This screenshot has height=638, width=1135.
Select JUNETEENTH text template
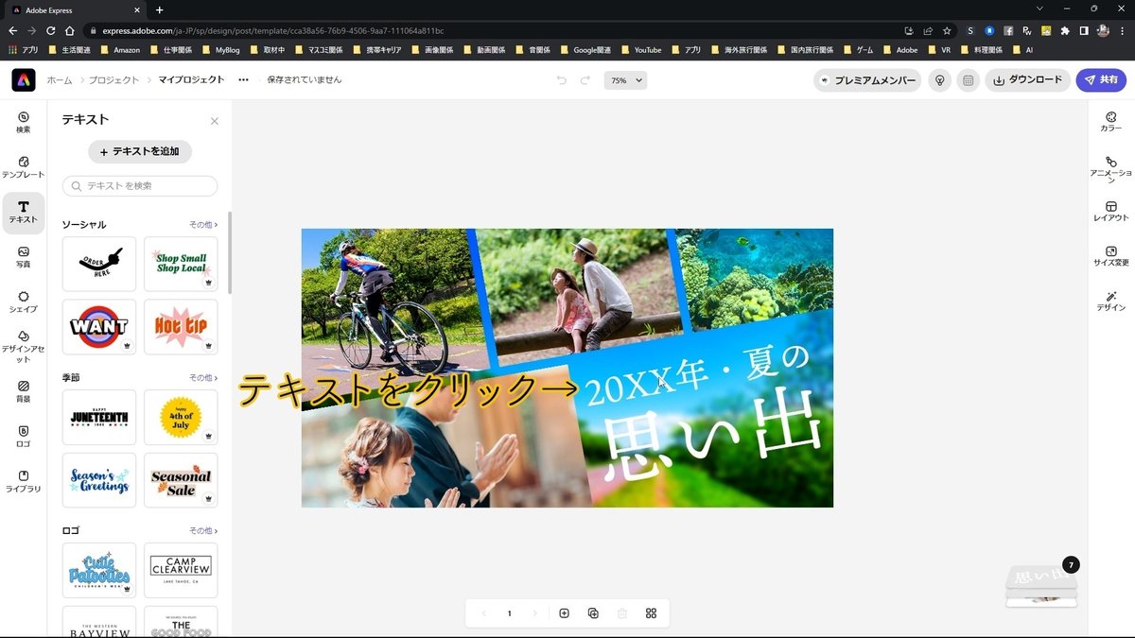(99, 417)
